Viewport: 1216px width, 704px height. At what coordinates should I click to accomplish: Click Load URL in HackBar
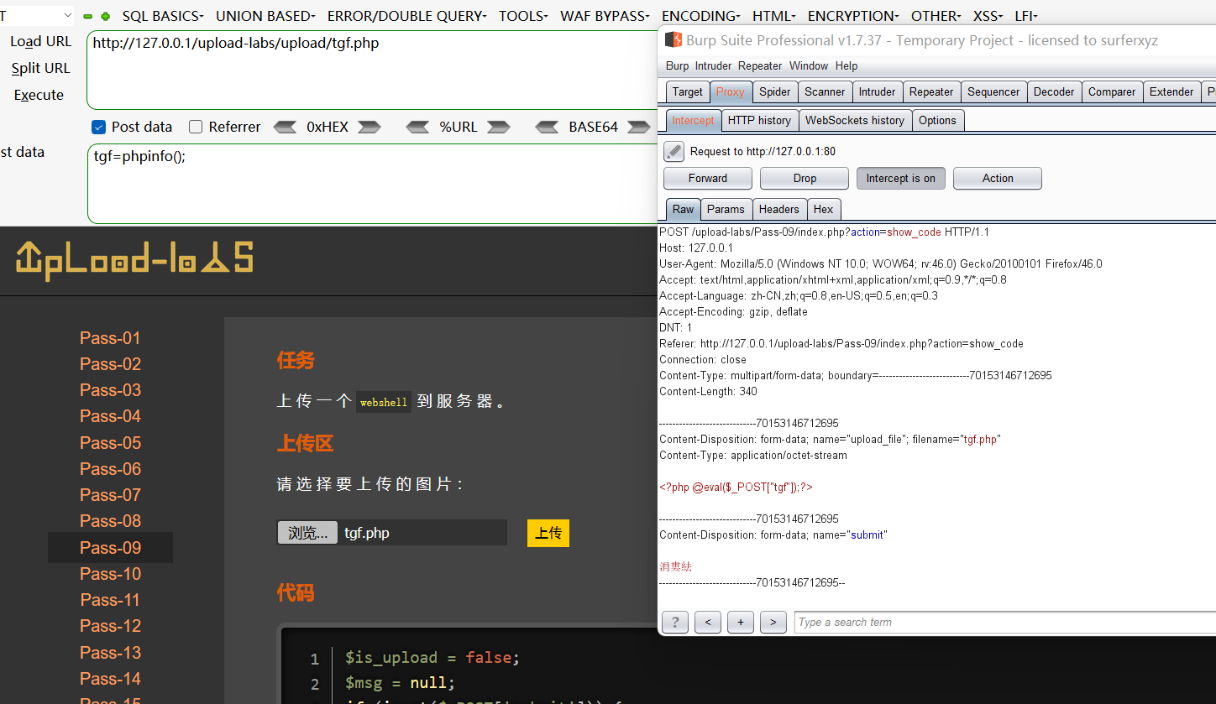(40, 41)
